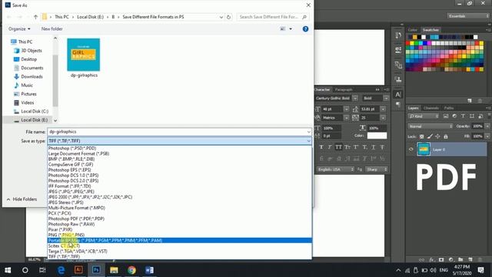Screen dimensions: 492x277
Task: Filter layers for adjustment layers icon
Action: click(454, 116)
